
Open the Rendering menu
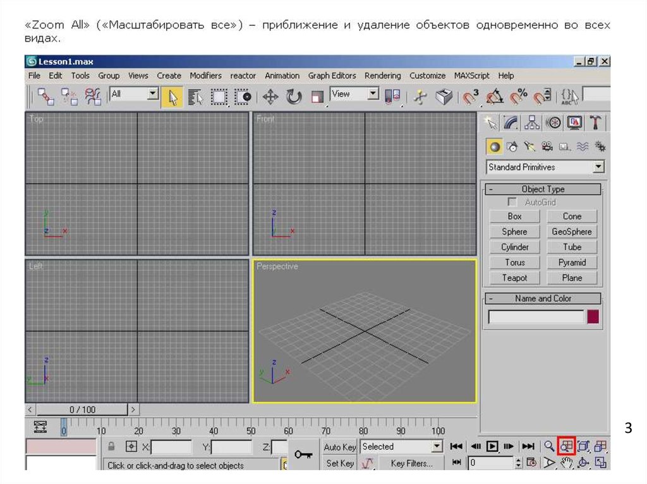(382, 76)
